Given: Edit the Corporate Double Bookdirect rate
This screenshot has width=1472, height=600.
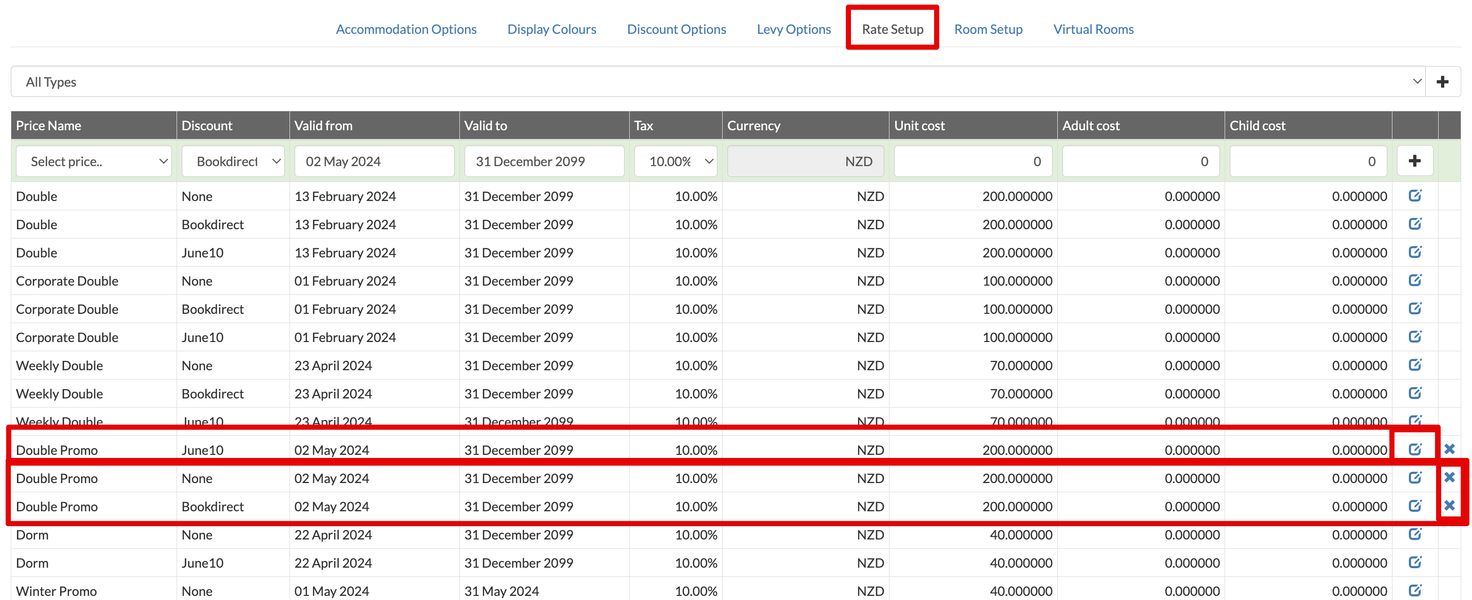Looking at the screenshot, I should tap(1415, 309).
